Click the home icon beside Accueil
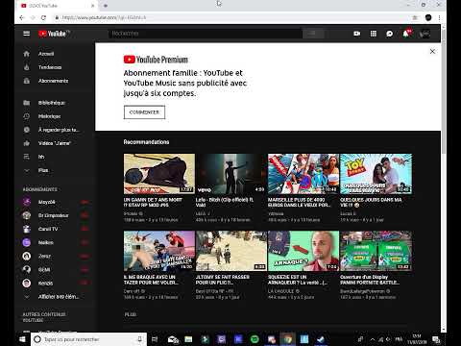This screenshot has height=346, width=461. tap(27, 54)
